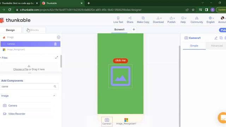
Task: Switch to the Design tab
Action: tap(10, 30)
